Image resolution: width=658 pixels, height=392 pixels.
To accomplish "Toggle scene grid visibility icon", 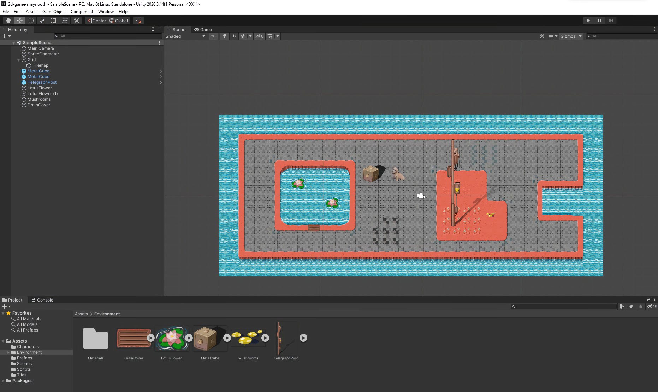I will [x=270, y=36].
